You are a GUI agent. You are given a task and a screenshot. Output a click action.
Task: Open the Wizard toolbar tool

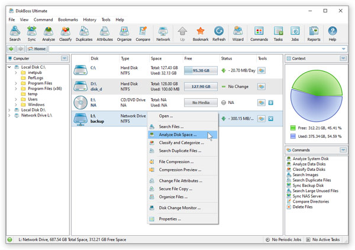[x=238, y=34]
